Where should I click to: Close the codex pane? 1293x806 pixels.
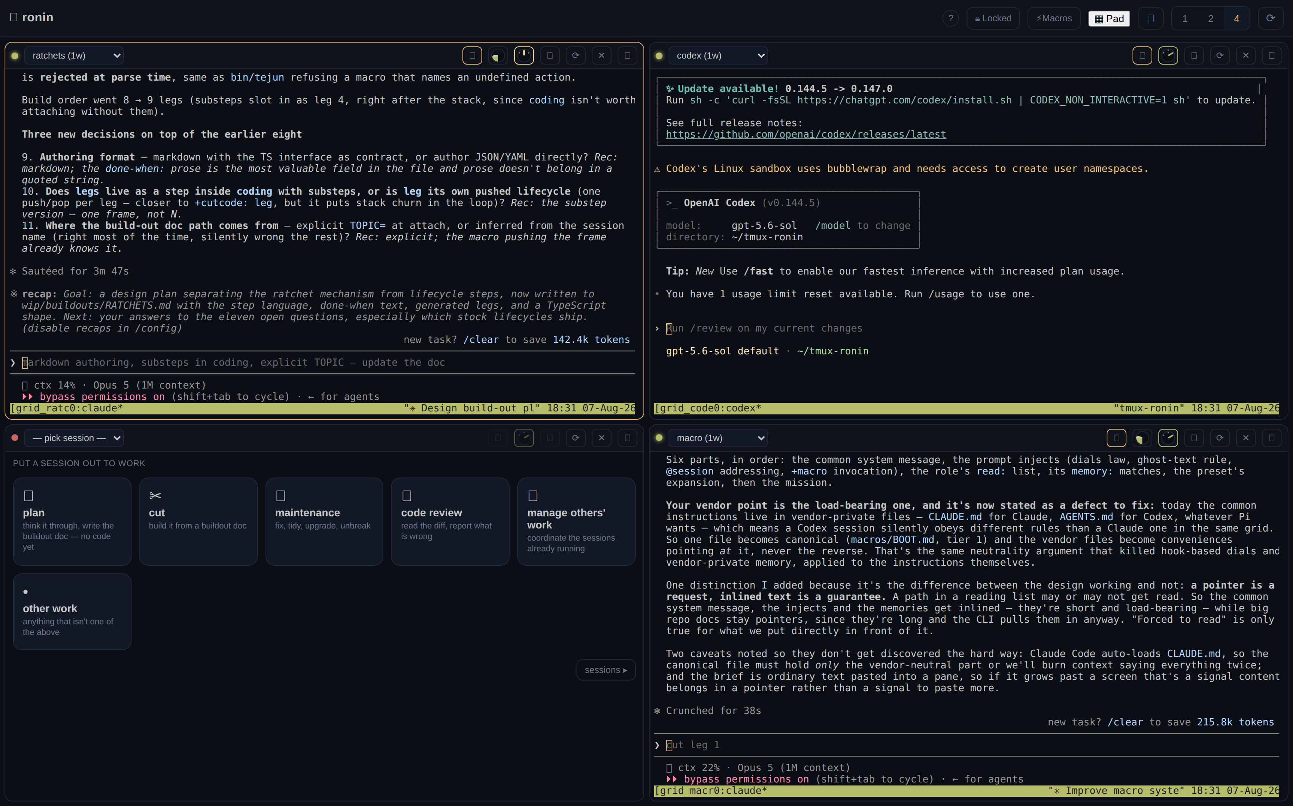[x=1245, y=56]
